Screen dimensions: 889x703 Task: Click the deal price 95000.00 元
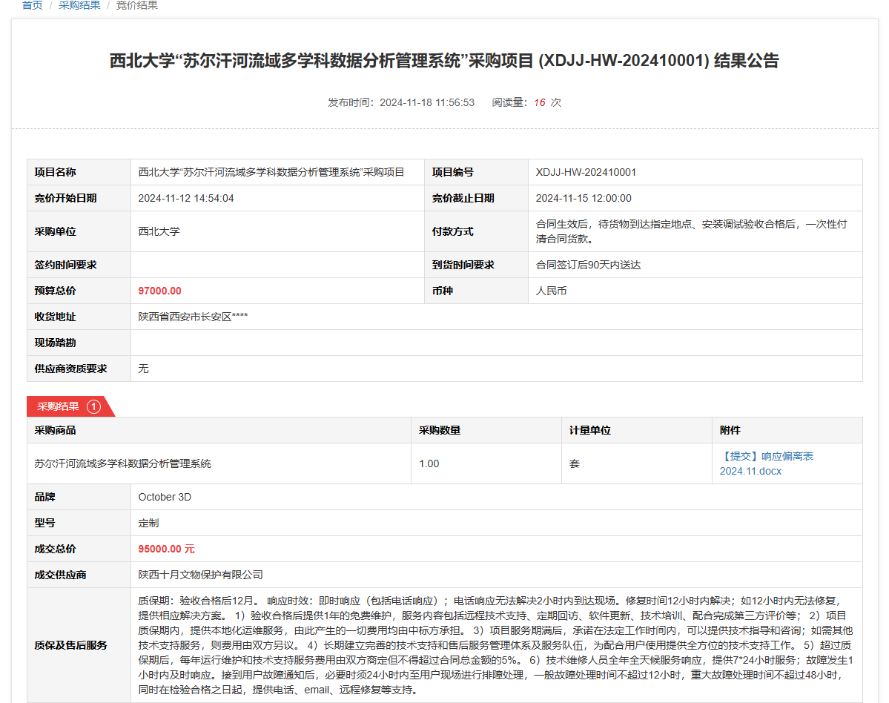coord(166,549)
